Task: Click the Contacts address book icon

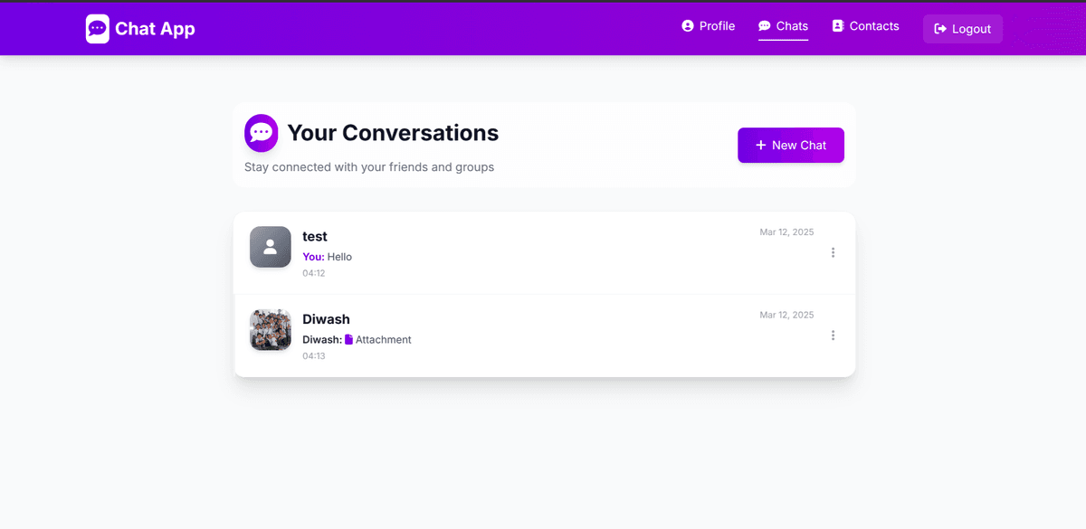Action: (x=837, y=26)
